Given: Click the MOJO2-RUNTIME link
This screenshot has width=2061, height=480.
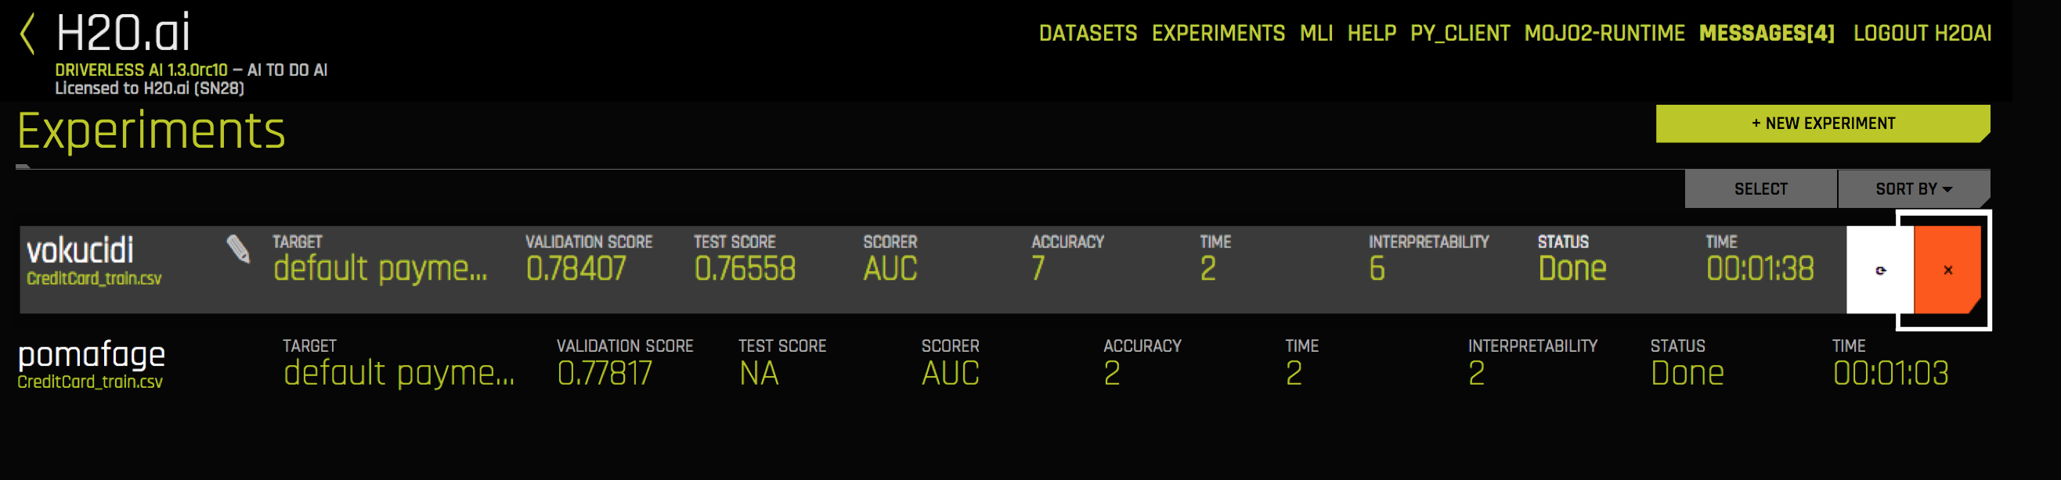Looking at the screenshot, I should point(1604,34).
